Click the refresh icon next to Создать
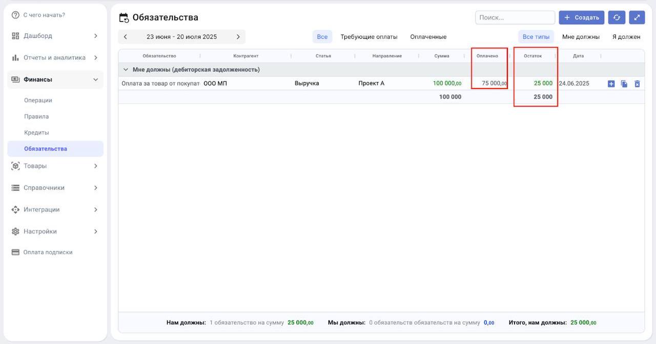Viewport: 656px width, 344px height. 617,17
